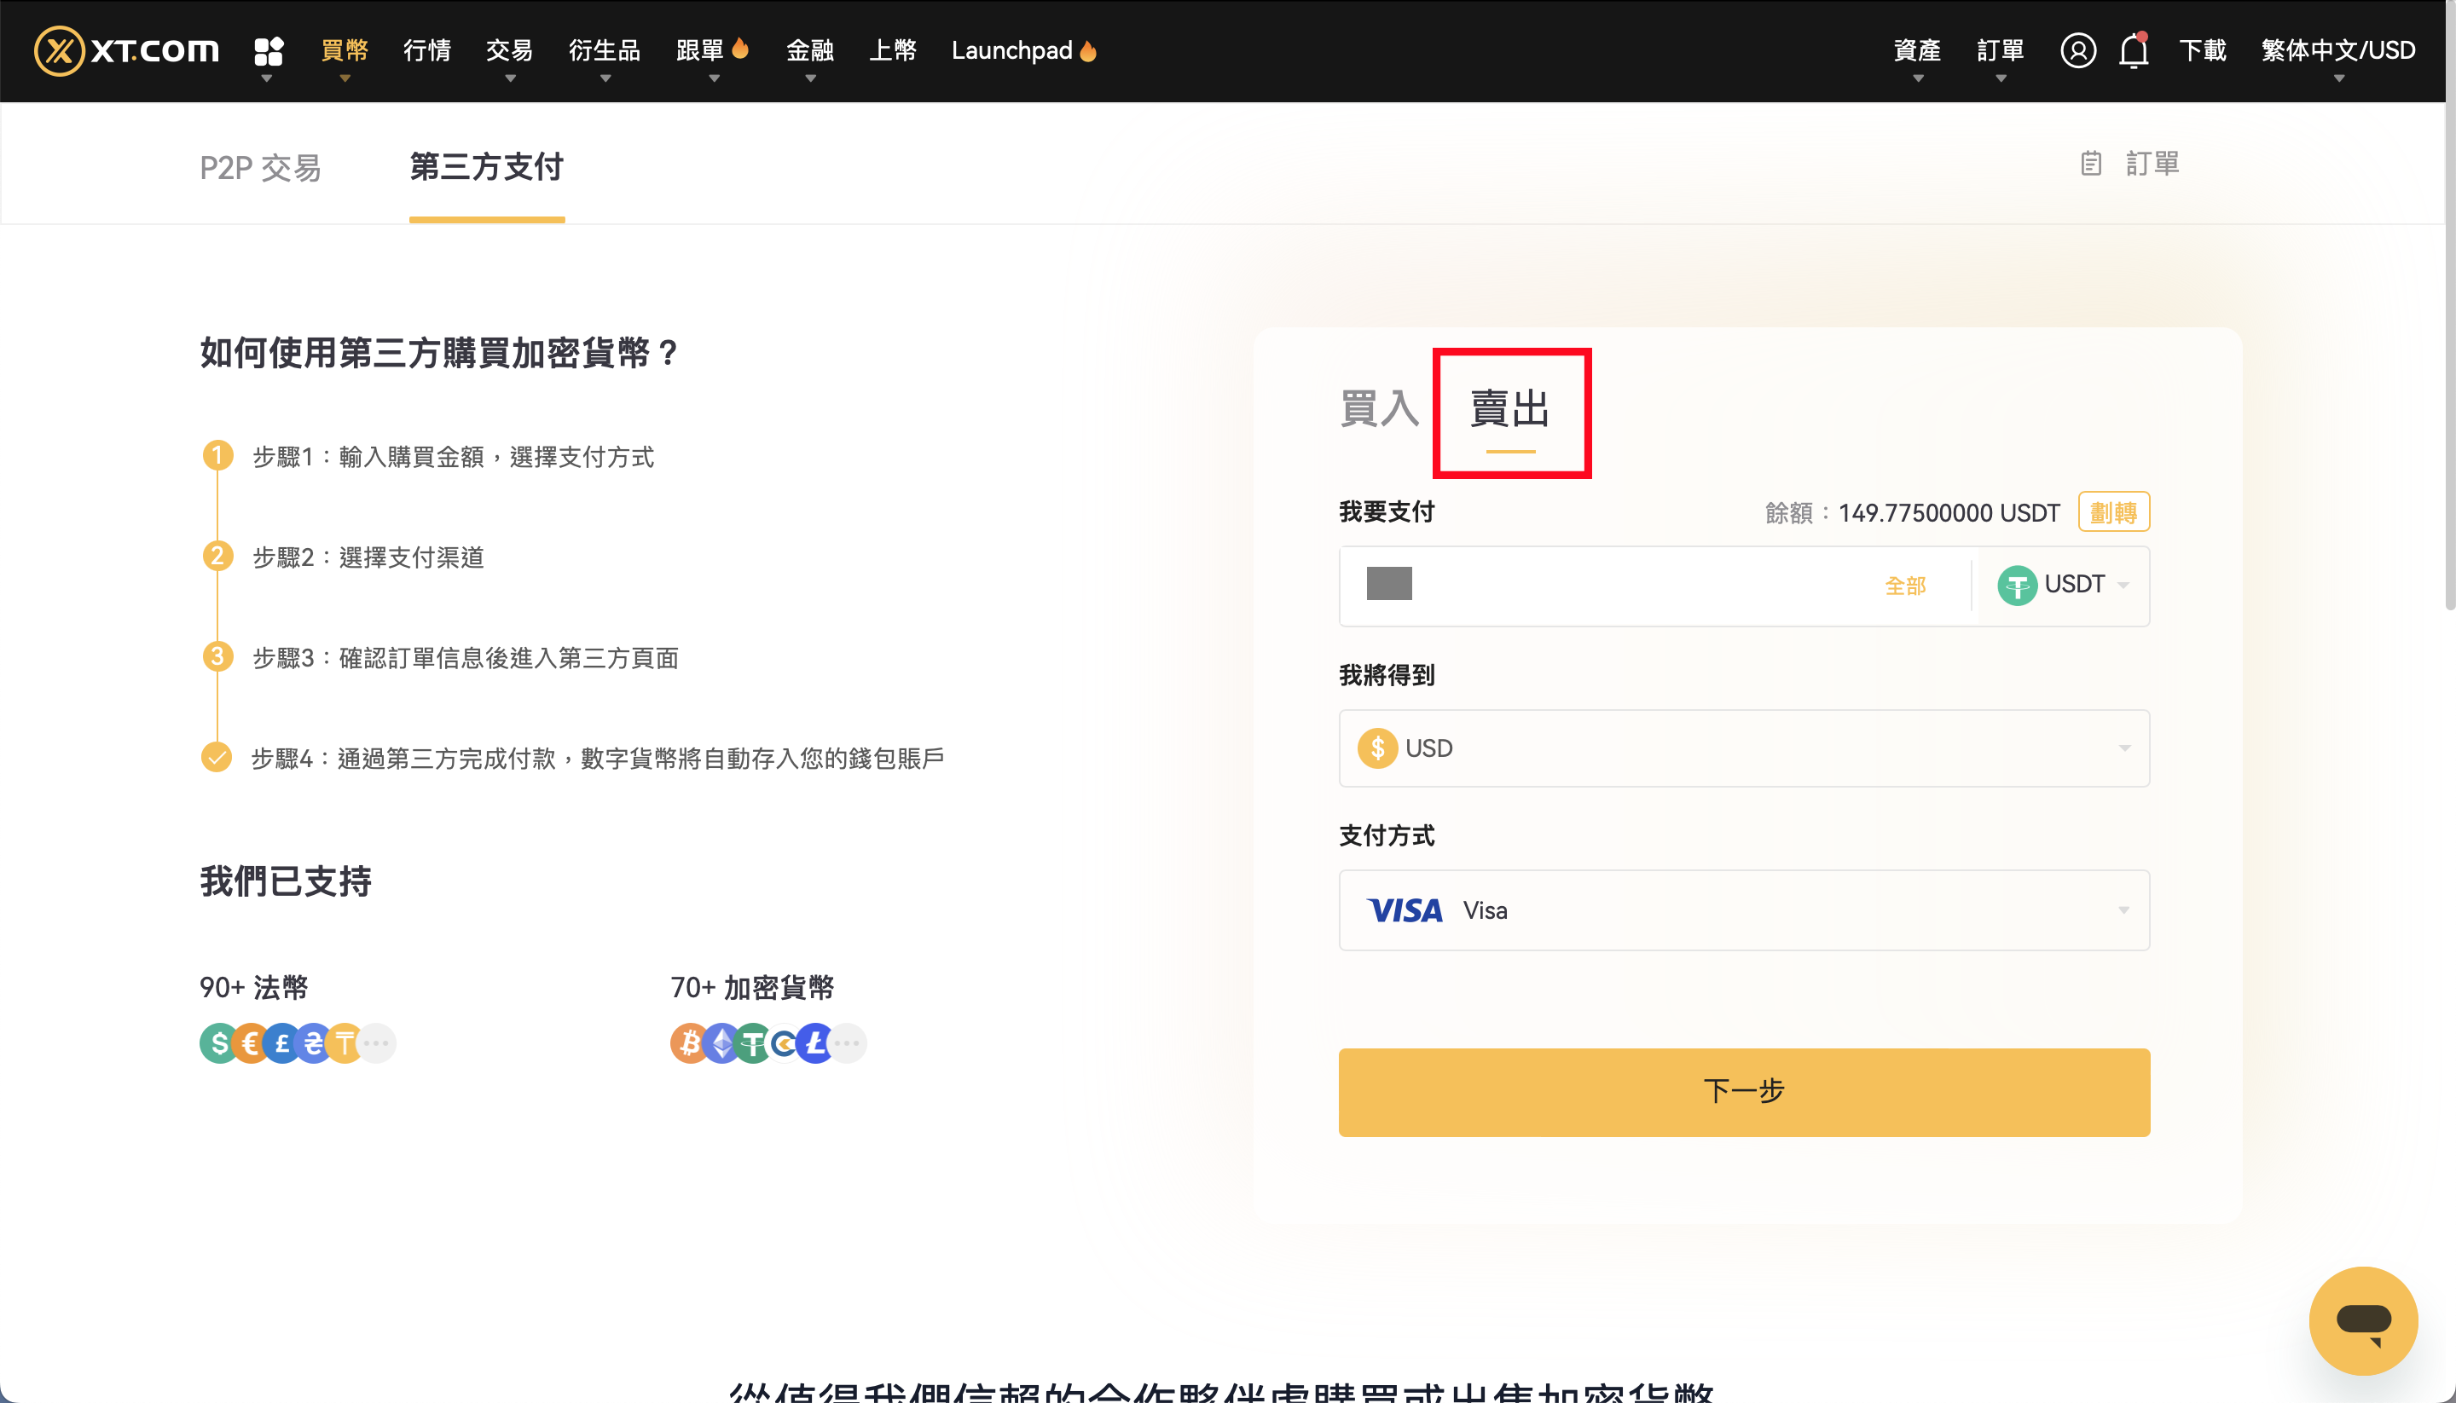Viewport: 2456px width, 1403px height.
Task: Open 訂單 orders link at top right
Action: (2152, 164)
